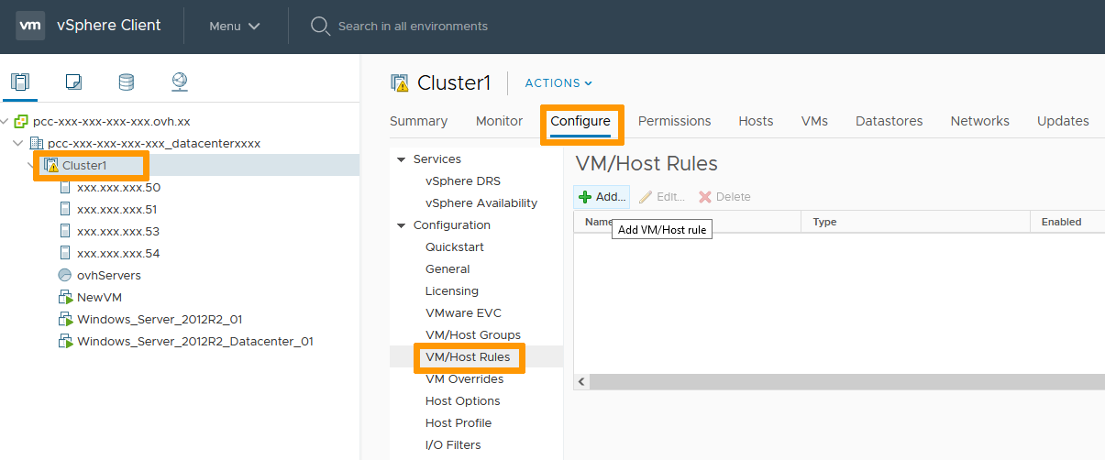Click the host icon for xxx.xxx.xxx.50
The width and height of the screenshot is (1105, 460).
(x=65, y=187)
